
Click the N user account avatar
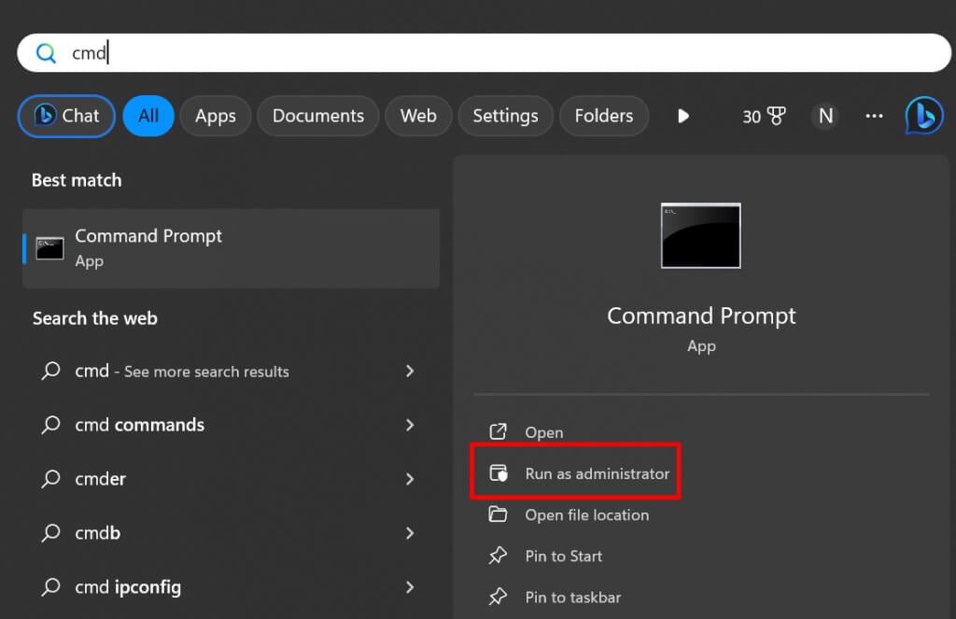tap(825, 116)
